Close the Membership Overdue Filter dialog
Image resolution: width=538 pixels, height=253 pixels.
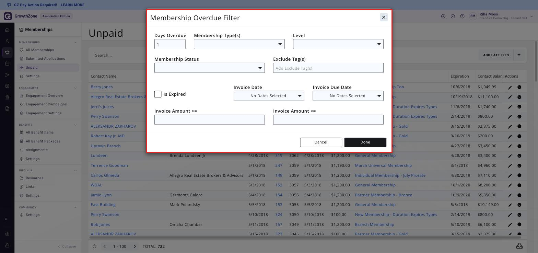coord(384,17)
